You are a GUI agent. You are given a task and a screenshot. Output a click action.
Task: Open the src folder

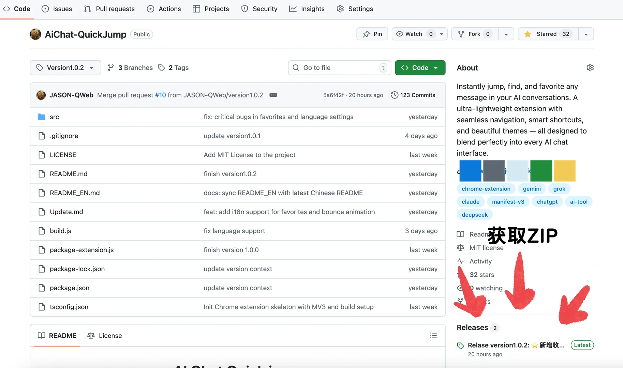(55, 117)
